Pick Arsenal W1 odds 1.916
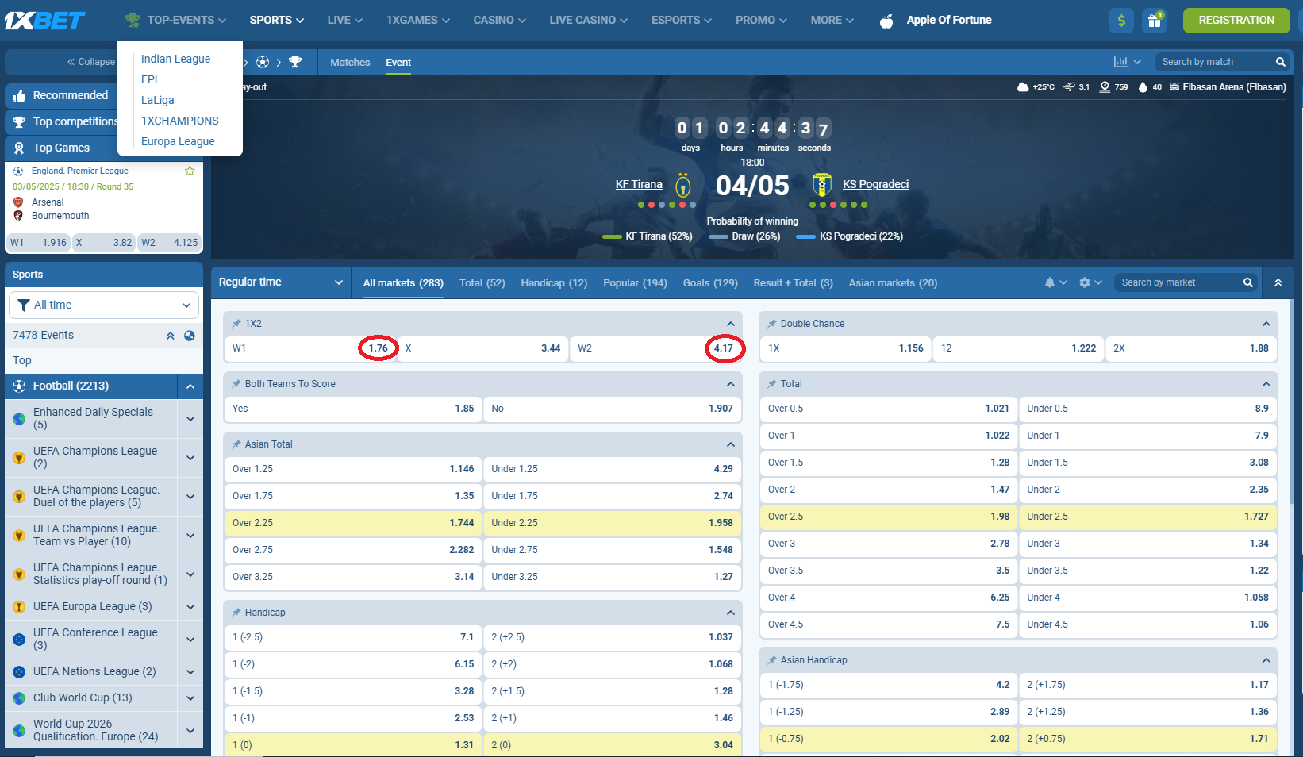This screenshot has height=757, width=1303. pos(38,243)
